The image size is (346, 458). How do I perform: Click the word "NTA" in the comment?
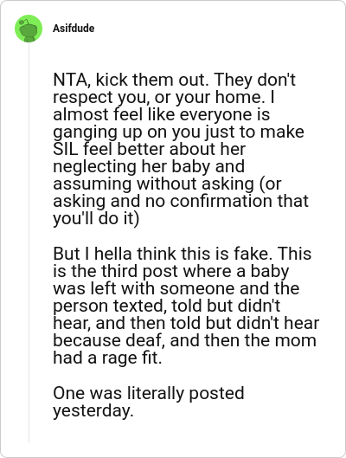tap(71, 80)
